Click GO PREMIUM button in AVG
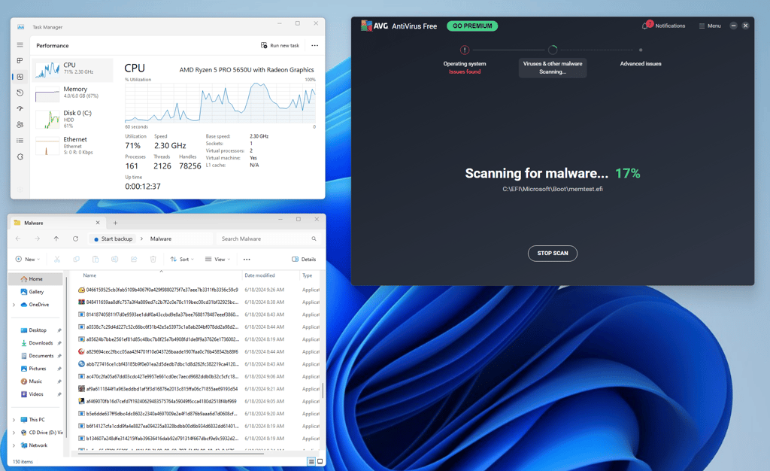The width and height of the screenshot is (770, 471). [472, 26]
